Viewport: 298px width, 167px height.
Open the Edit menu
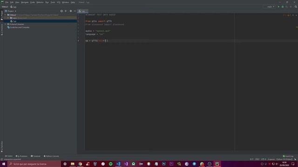click(x=12, y=2)
